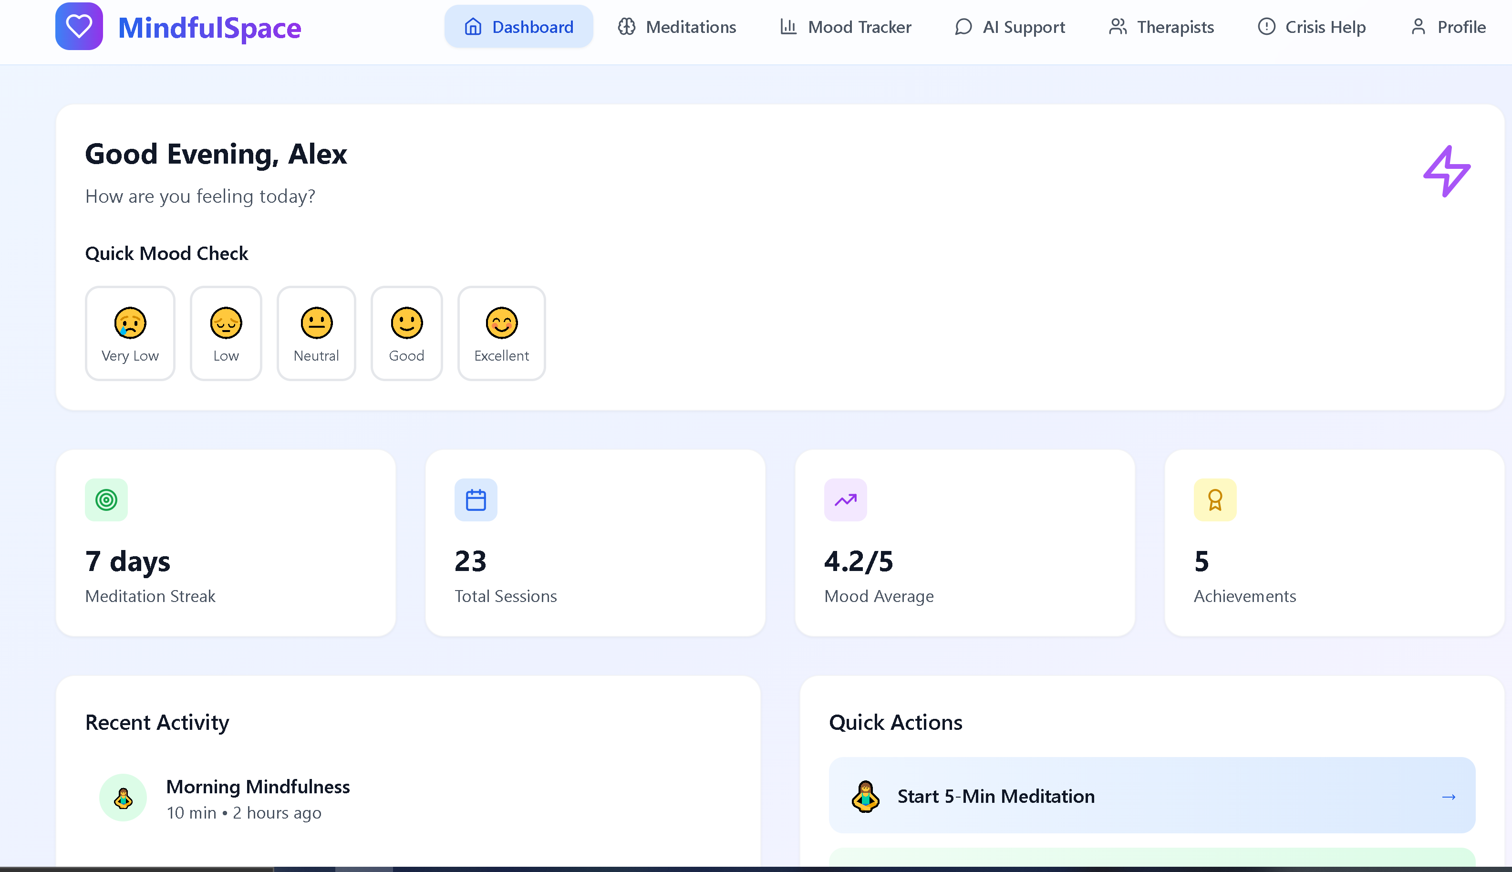The height and width of the screenshot is (872, 1512).
Task: Choose the Excellent mood face
Action: pyautogui.click(x=501, y=333)
